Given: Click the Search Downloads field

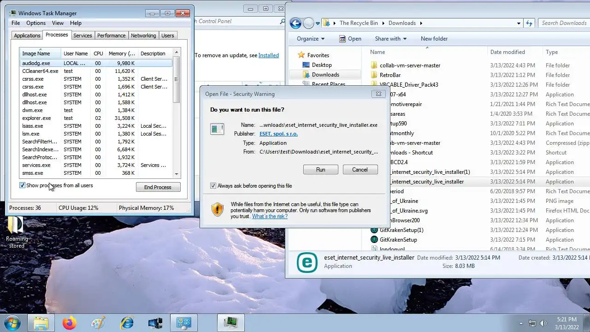Looking at the screenshot, I should [564, 23].
